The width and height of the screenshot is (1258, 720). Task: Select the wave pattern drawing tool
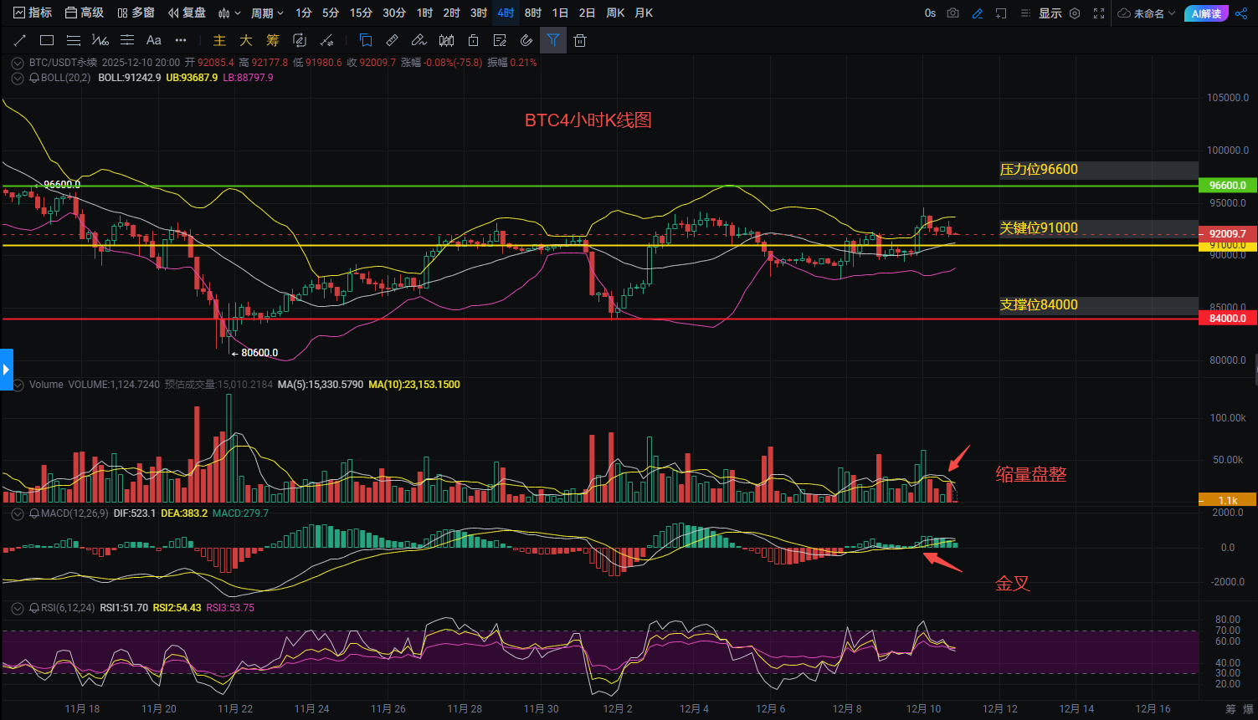pyautogui.click(x=100, y=40)
